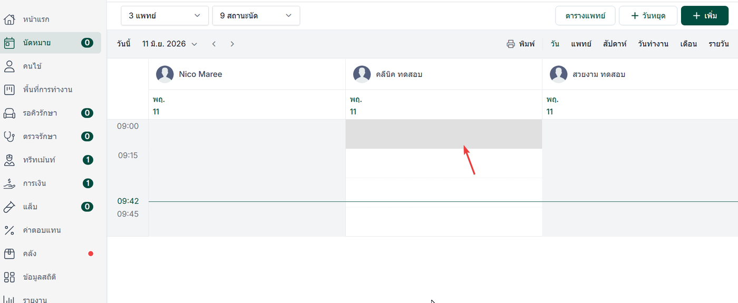Screen dimensions: 738x303
Task: Click the ตรวจรักษา stethoscope icon
Action: tap(9, 136)
